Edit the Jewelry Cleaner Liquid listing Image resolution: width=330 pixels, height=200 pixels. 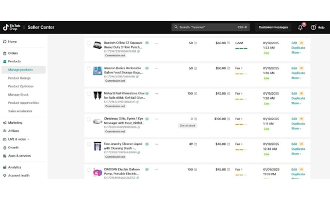coord(294,144)
